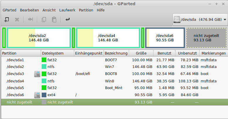The height and width of the screenshot is (119, 228).
Task: Click the /boot/efi mount point cell
Action: tap(82, 74)
